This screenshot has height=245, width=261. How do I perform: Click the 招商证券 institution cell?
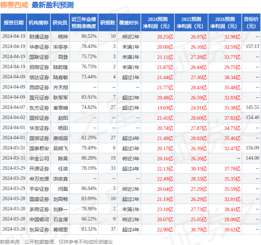click(x=39, y=67)
